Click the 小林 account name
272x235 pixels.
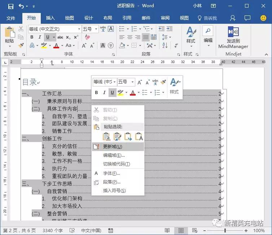197,6
